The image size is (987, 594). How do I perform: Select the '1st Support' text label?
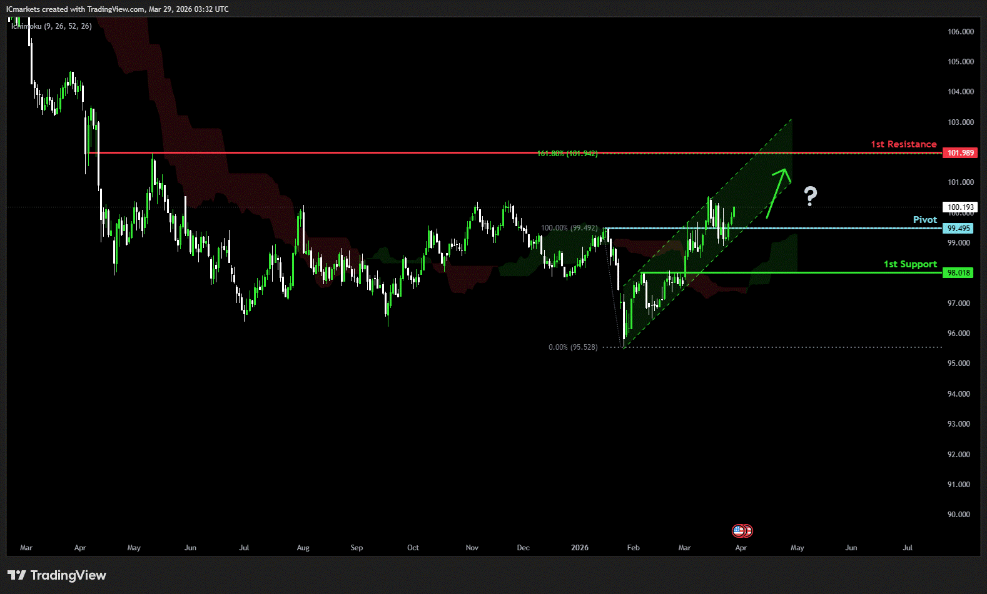coord(909,264)
